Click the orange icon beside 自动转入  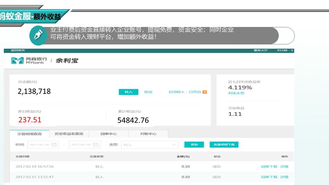click(204, 92)
